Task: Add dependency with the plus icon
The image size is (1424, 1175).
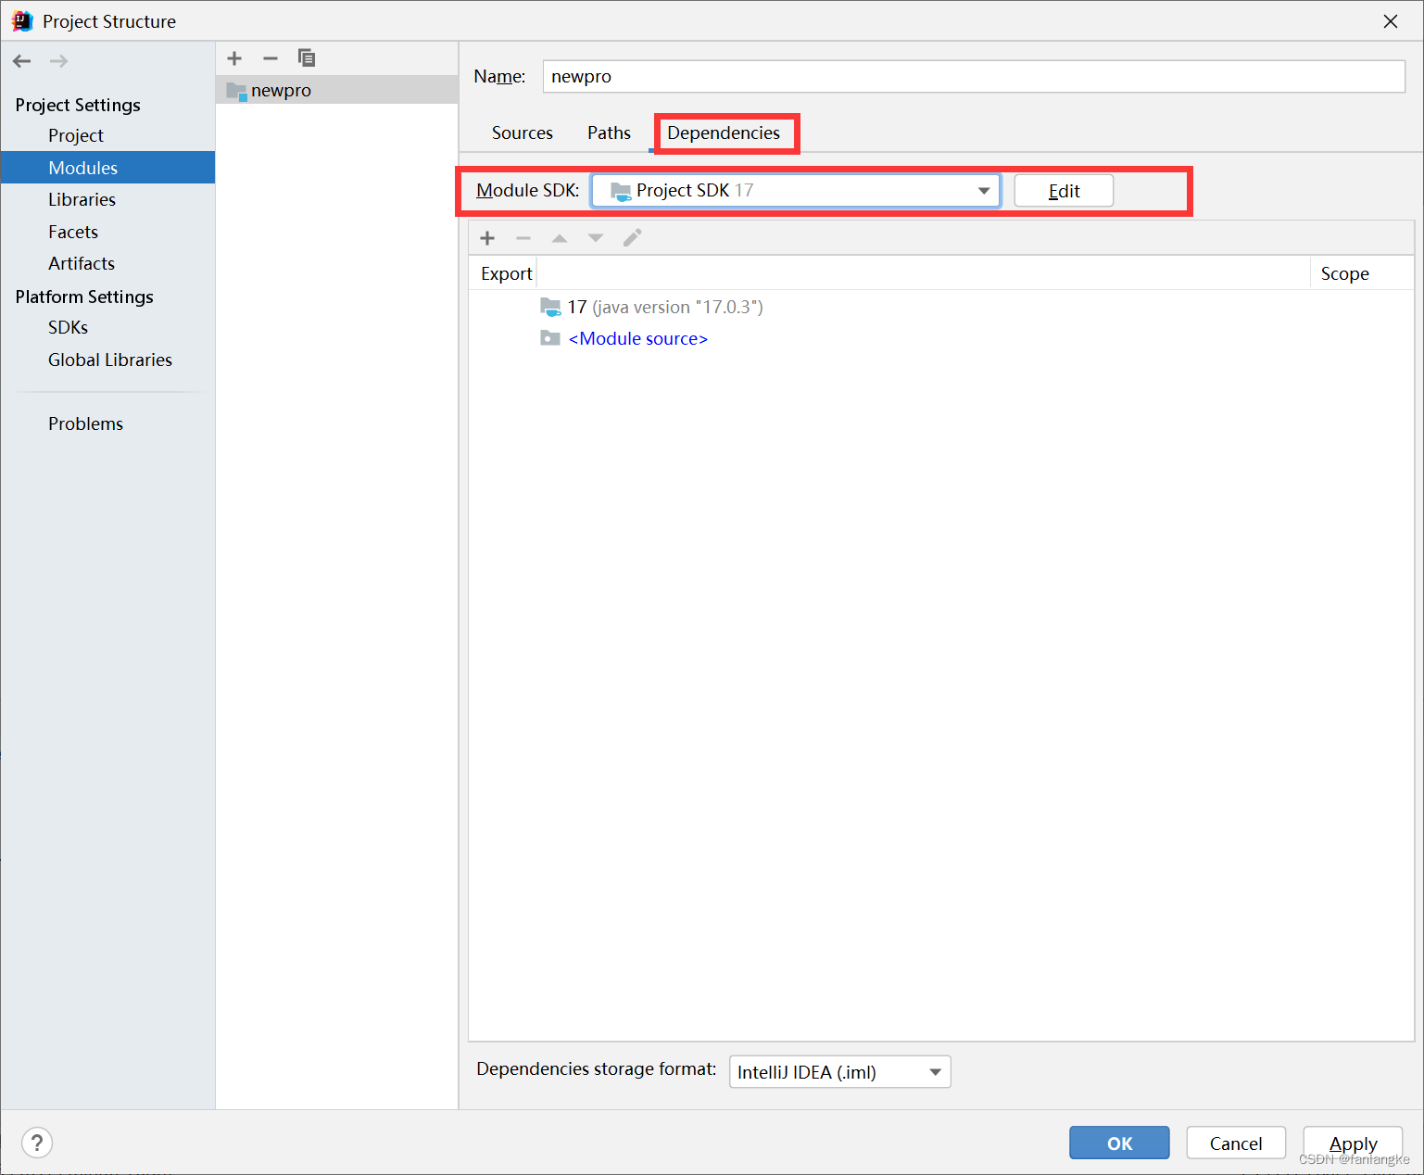Action: click(487, 238)
